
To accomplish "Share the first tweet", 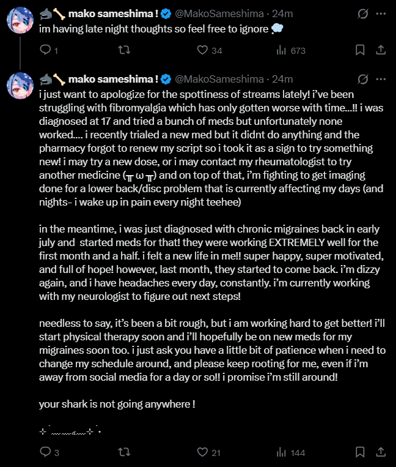I will 381,50.
